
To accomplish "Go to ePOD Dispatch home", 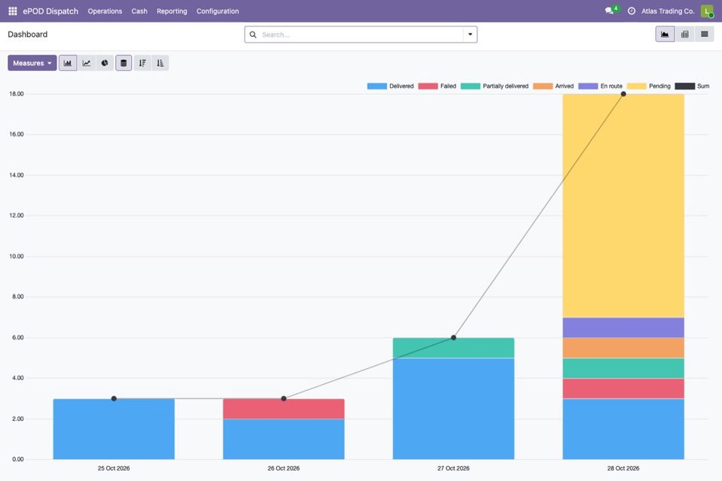I will (x=50, y=11).
